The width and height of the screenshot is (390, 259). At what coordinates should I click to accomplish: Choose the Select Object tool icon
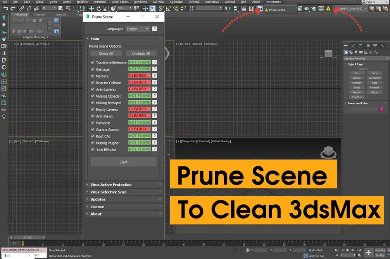[60, 9]
